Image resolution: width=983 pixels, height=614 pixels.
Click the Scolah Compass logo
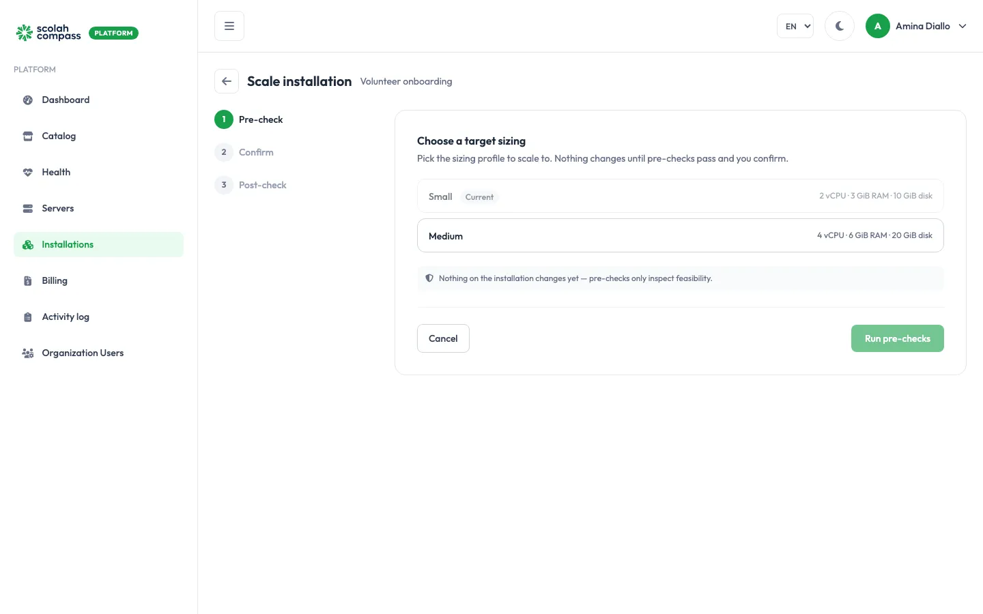(48, 32)
